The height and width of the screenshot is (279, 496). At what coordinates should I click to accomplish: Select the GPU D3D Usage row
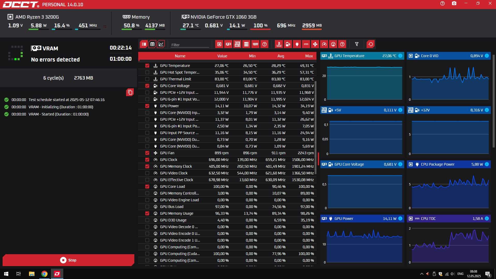tap(227, 220)
